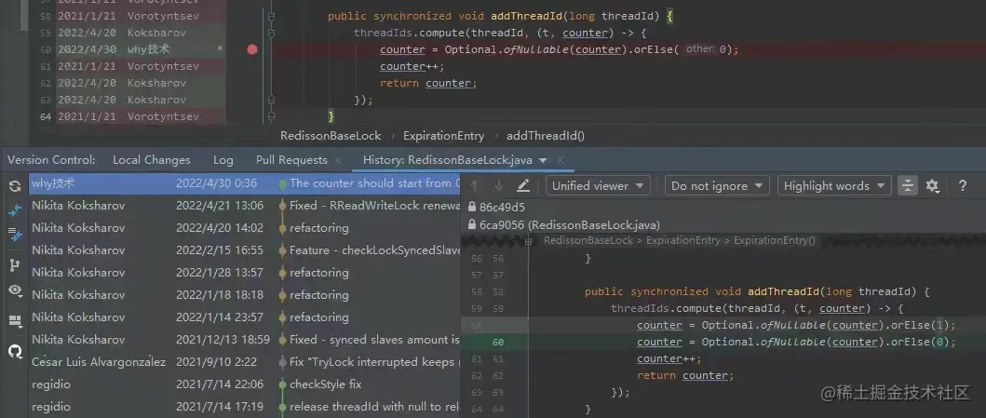Refresh the file history list
Viewport: 986px width, 418px height.
click(15, 186)
